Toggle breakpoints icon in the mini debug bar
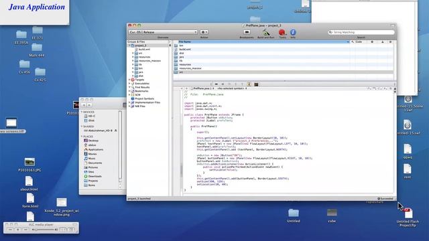 pos(216,84)
